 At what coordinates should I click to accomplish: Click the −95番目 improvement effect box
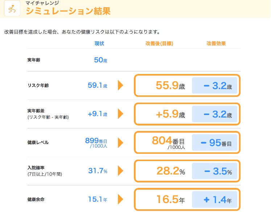pyautogui.click(x=214, y=143)
